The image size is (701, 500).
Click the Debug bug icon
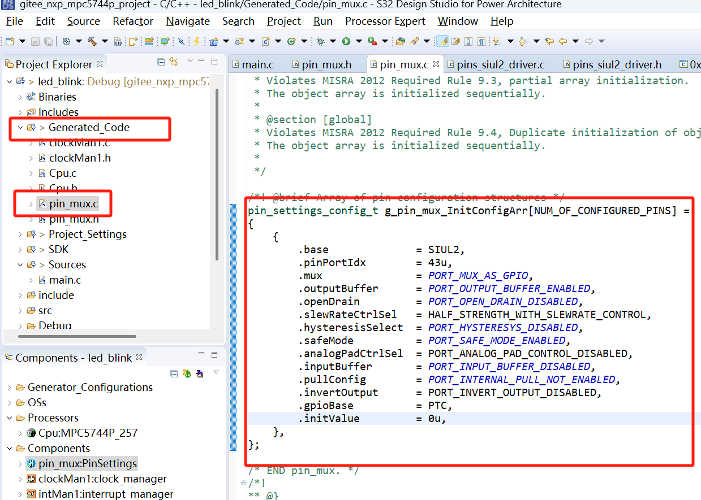(x=320, y=41)
